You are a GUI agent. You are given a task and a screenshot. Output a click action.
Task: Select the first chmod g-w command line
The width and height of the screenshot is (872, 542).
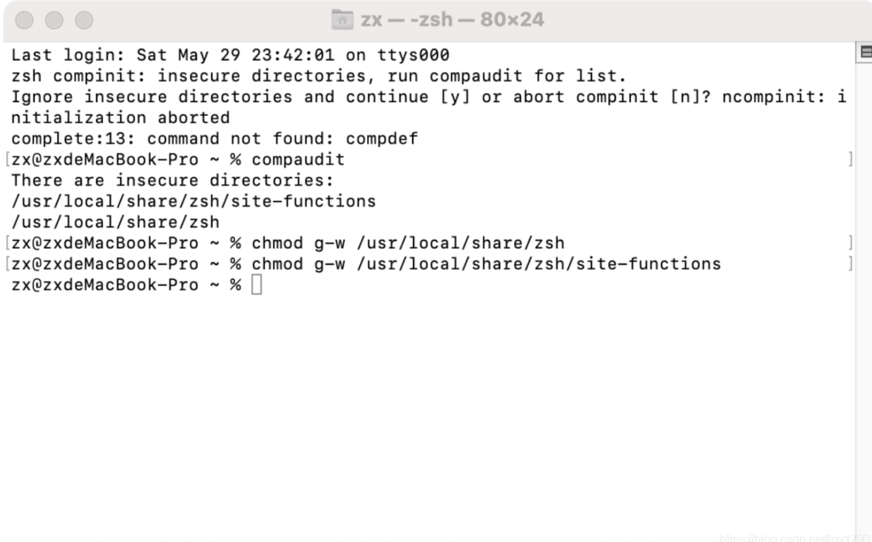(x=409, y=242)
